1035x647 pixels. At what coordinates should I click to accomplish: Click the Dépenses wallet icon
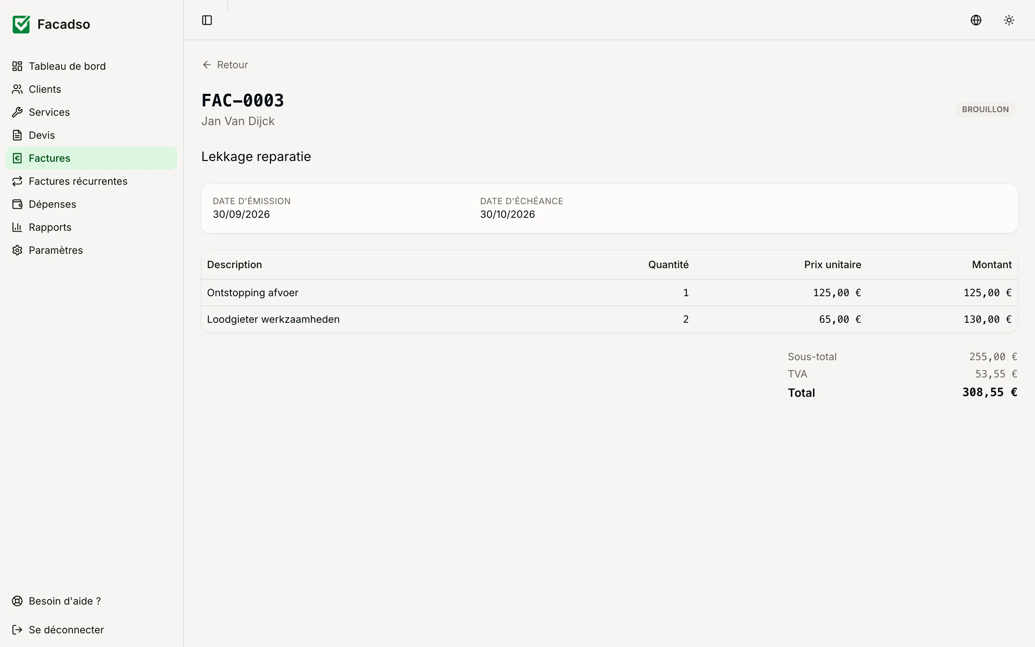click(17, 204)
